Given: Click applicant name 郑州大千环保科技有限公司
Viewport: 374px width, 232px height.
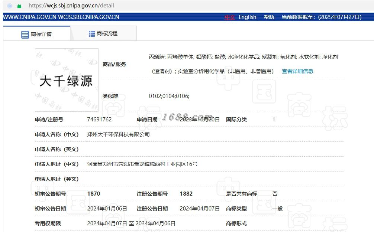Looking at the screenshot, I should 118,134.
